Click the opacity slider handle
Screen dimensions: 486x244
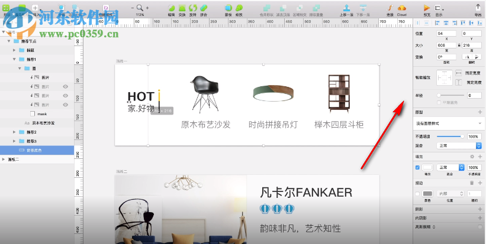tap(462, 136)
